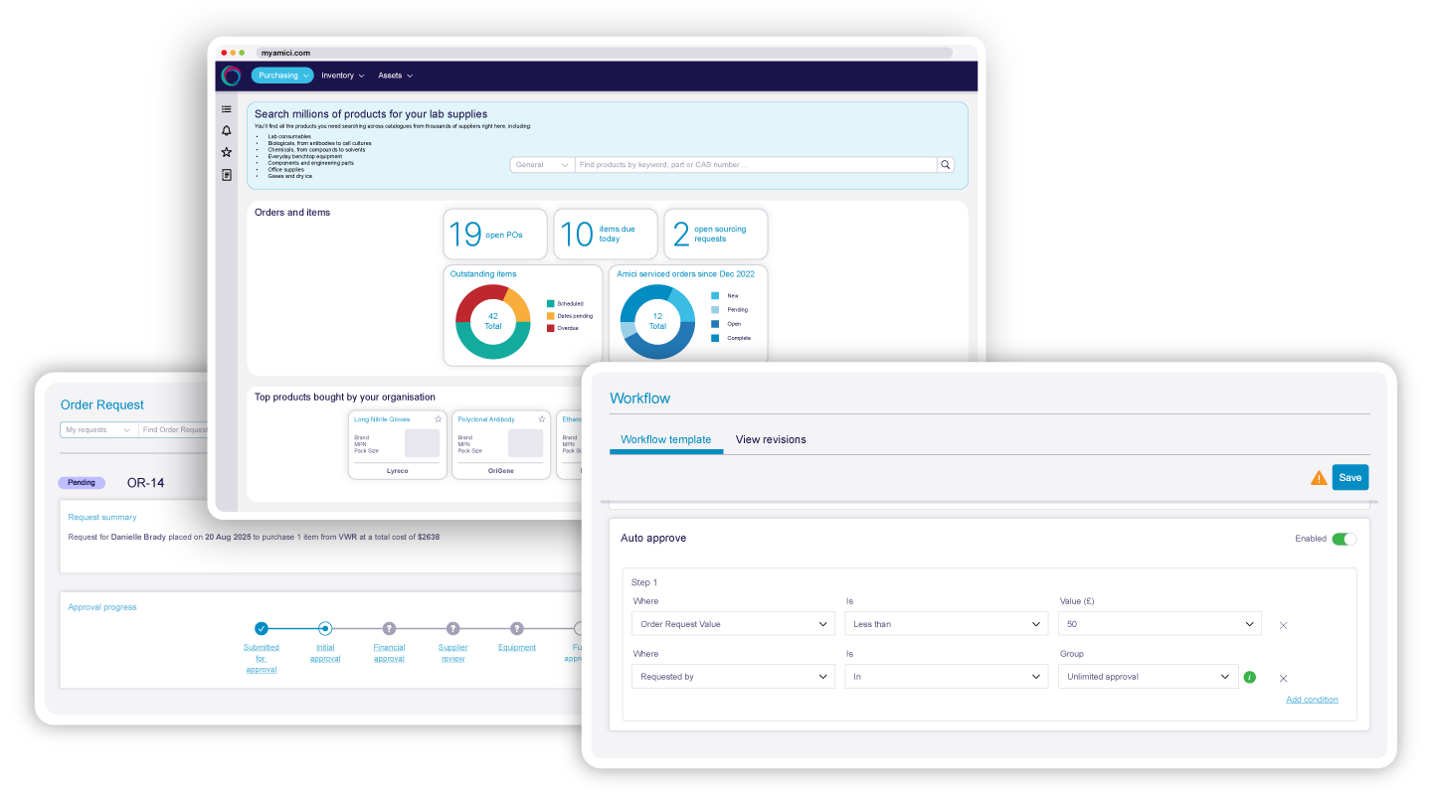The width and height of the screenshot is (1432, 804).
Task: Click the notifications bell icon
Action: (227, 131)
